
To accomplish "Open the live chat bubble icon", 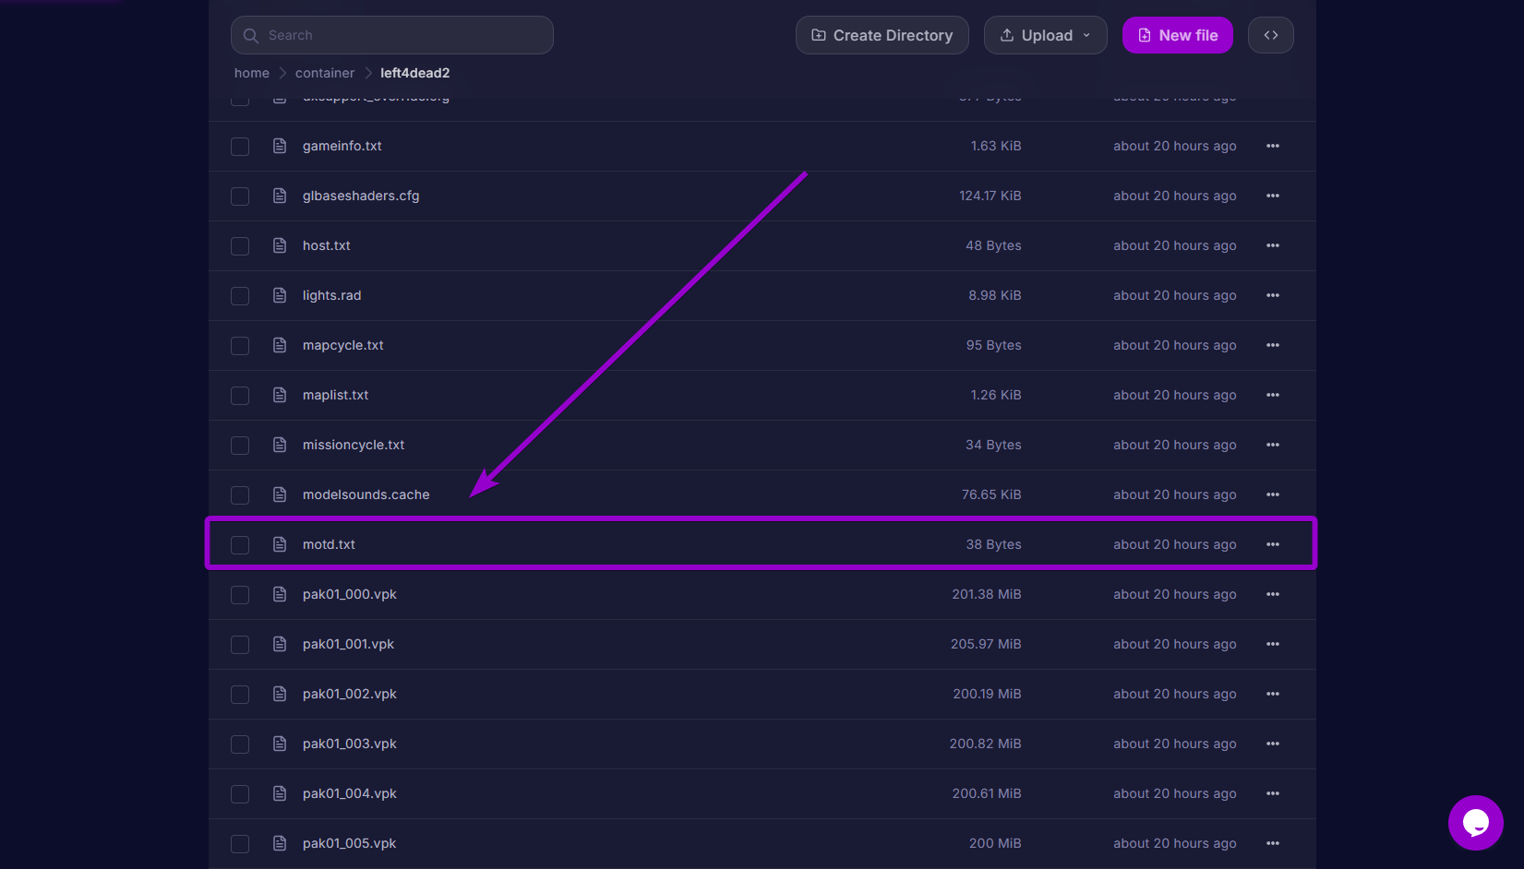I will (x=1475, y=822).
